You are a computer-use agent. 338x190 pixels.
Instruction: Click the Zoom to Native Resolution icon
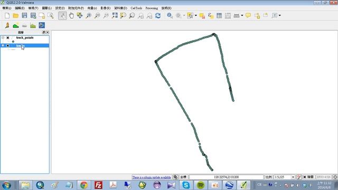tap(106, 15)
